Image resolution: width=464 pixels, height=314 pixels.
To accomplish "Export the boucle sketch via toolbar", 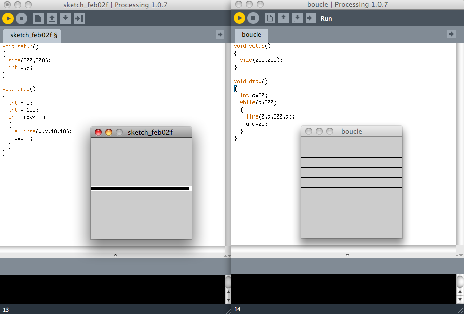I will pos(311,19).
